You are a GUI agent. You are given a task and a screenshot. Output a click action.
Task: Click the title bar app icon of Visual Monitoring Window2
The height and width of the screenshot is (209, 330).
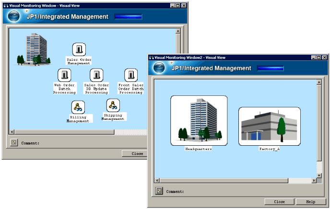click(x=151, y=58)
